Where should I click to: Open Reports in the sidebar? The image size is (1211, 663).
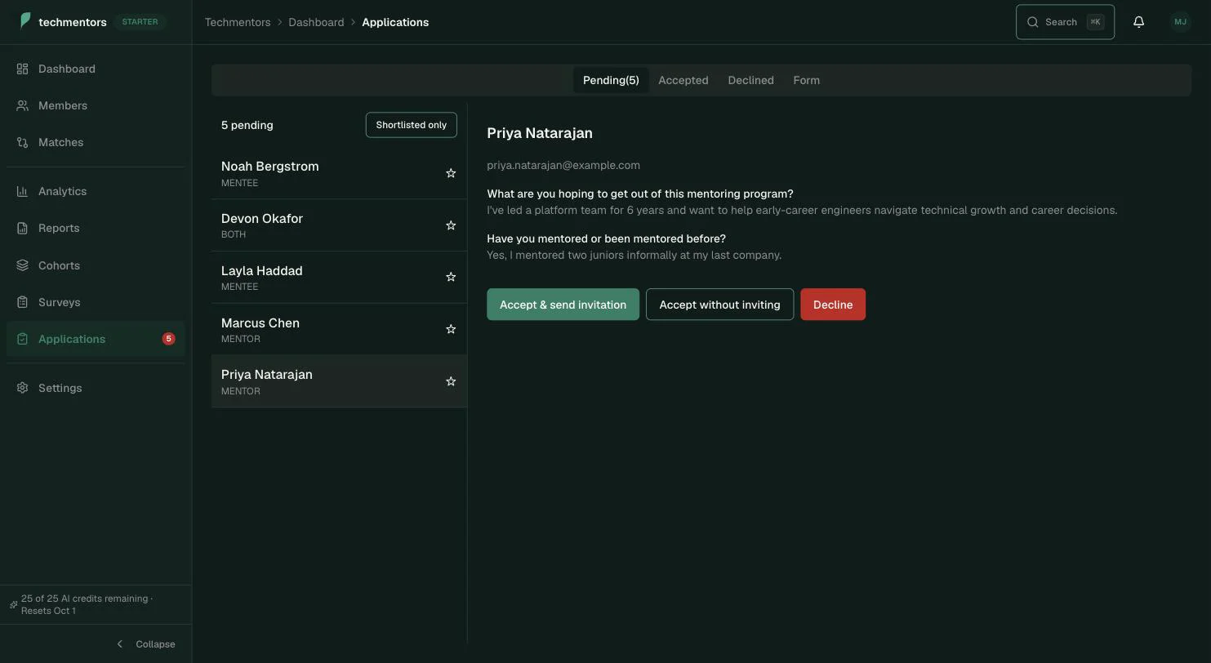(96, 228)
